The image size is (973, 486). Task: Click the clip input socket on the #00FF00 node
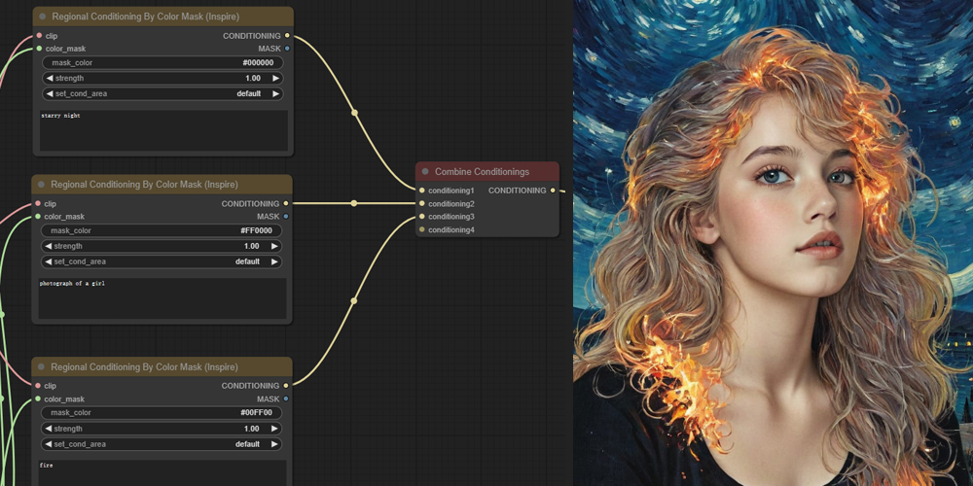(x=38, y=386)
